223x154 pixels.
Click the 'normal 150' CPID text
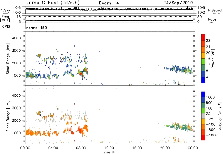37,28
